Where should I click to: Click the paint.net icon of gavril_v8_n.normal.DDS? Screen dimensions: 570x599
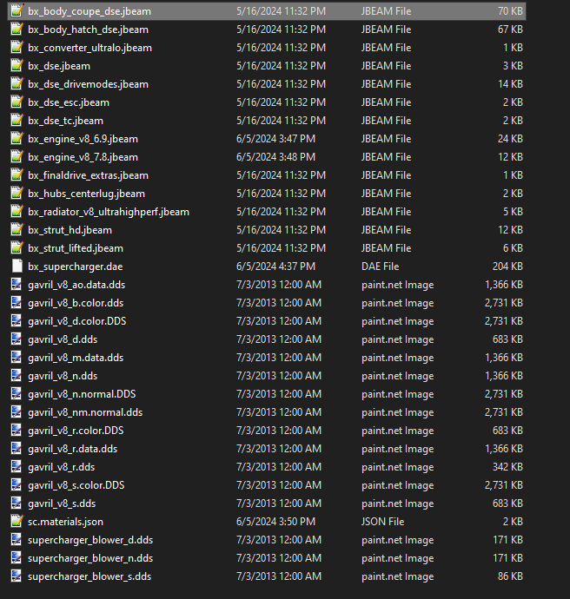pyautogui.click(x=17, y=393)
